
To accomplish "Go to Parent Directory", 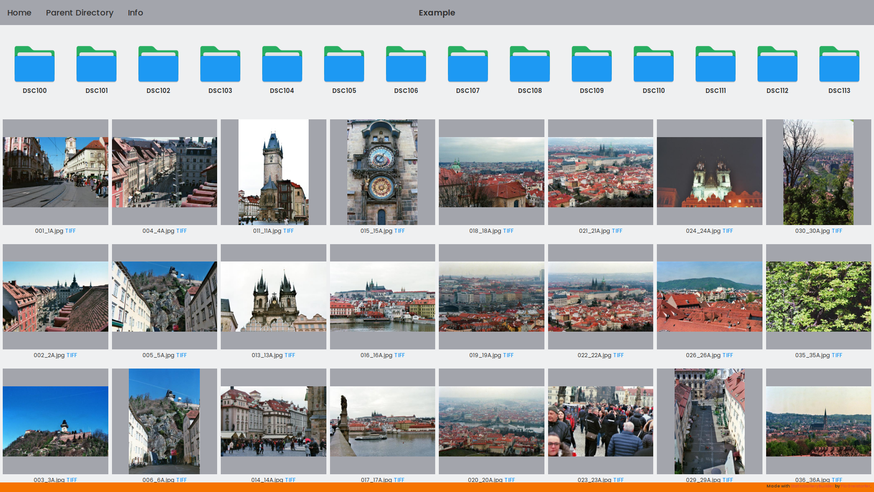I will pos(80,13).
